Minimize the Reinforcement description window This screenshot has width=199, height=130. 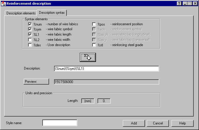tap(185, 4)
